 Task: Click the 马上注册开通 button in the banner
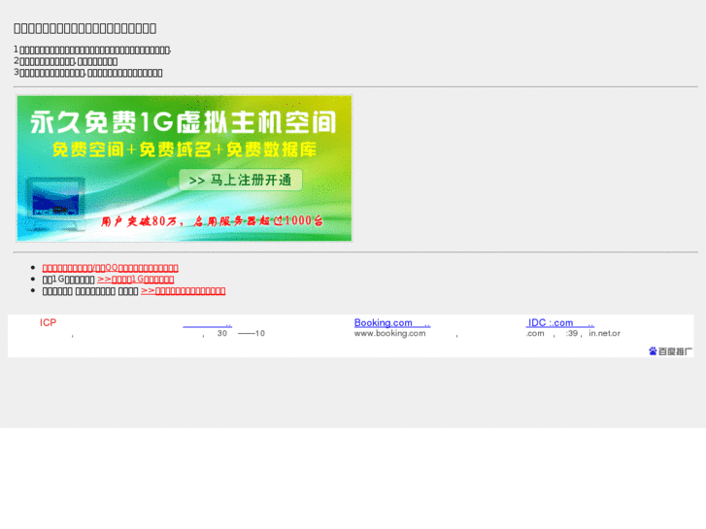(x=241, y=181)
